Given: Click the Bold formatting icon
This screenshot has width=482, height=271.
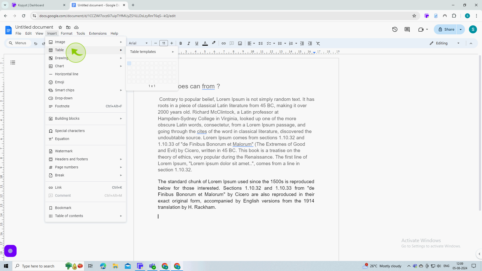Looking at the screenshot, I should (180, 43).
